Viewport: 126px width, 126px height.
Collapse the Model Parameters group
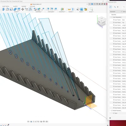(x=110, y=111)
